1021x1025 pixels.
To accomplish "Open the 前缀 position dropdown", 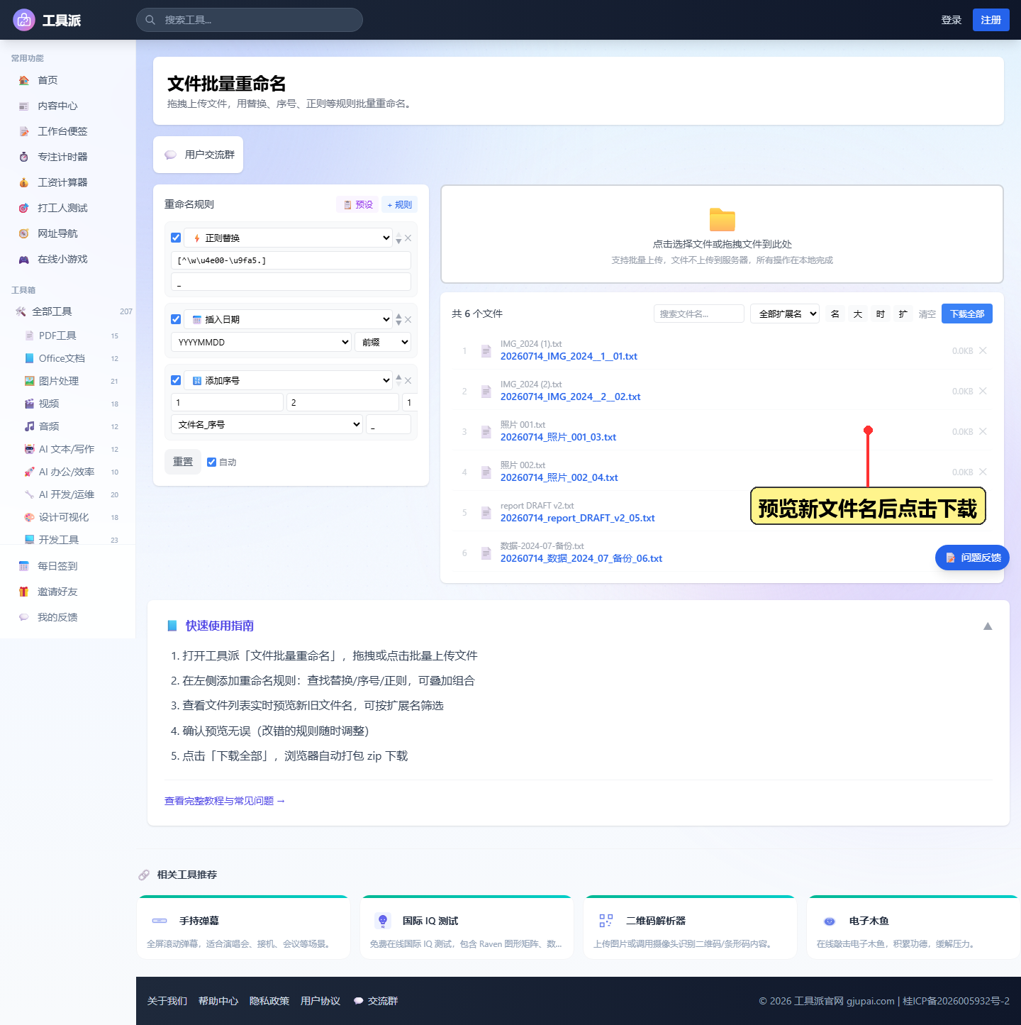I will [383, 342].
